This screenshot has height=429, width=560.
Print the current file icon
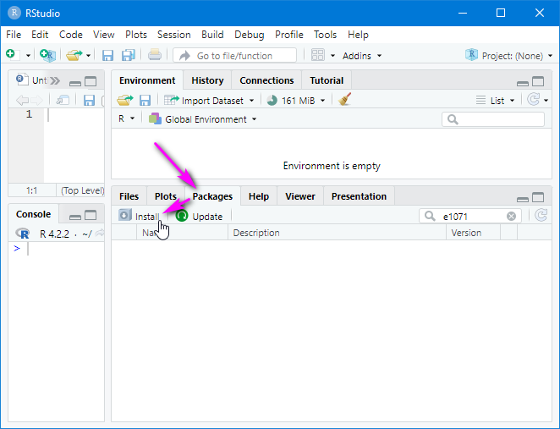[155, 55]
